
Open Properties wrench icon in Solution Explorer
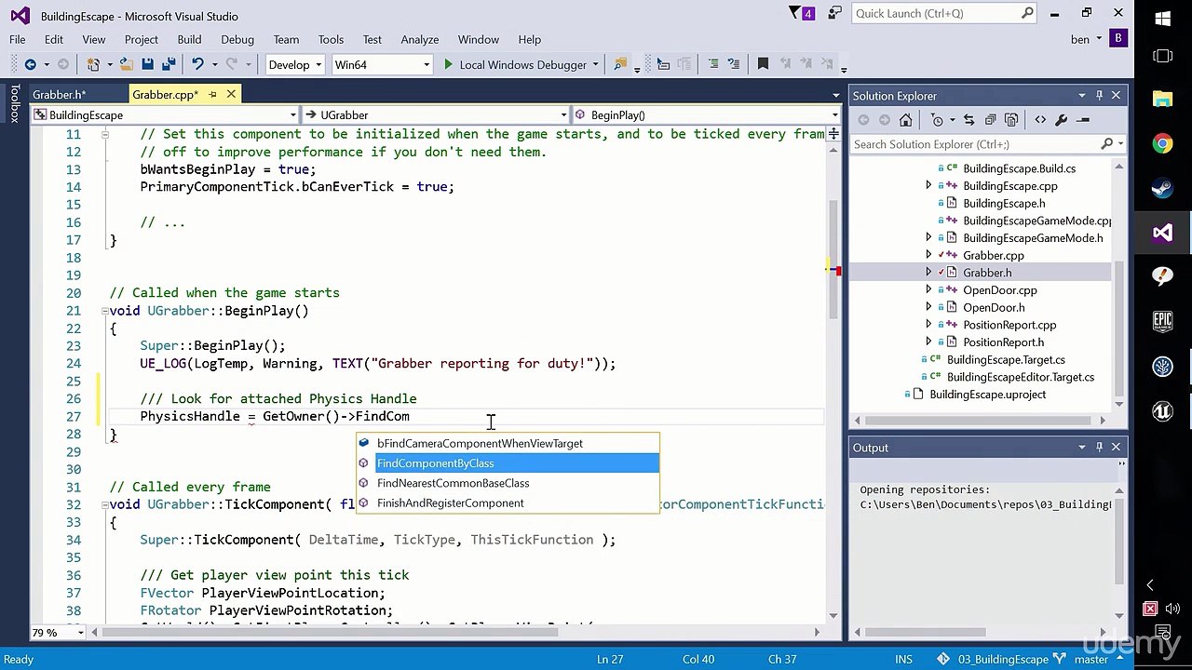(x=1062, y=120)
